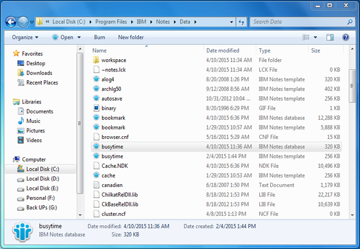Sort files by Type column header
The width and height of the screenshot is (360, 249).
(265, 50)
